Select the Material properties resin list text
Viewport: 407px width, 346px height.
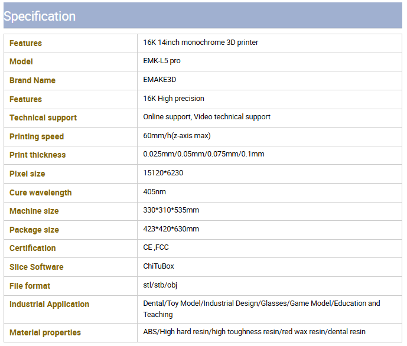tap(255, 332)
